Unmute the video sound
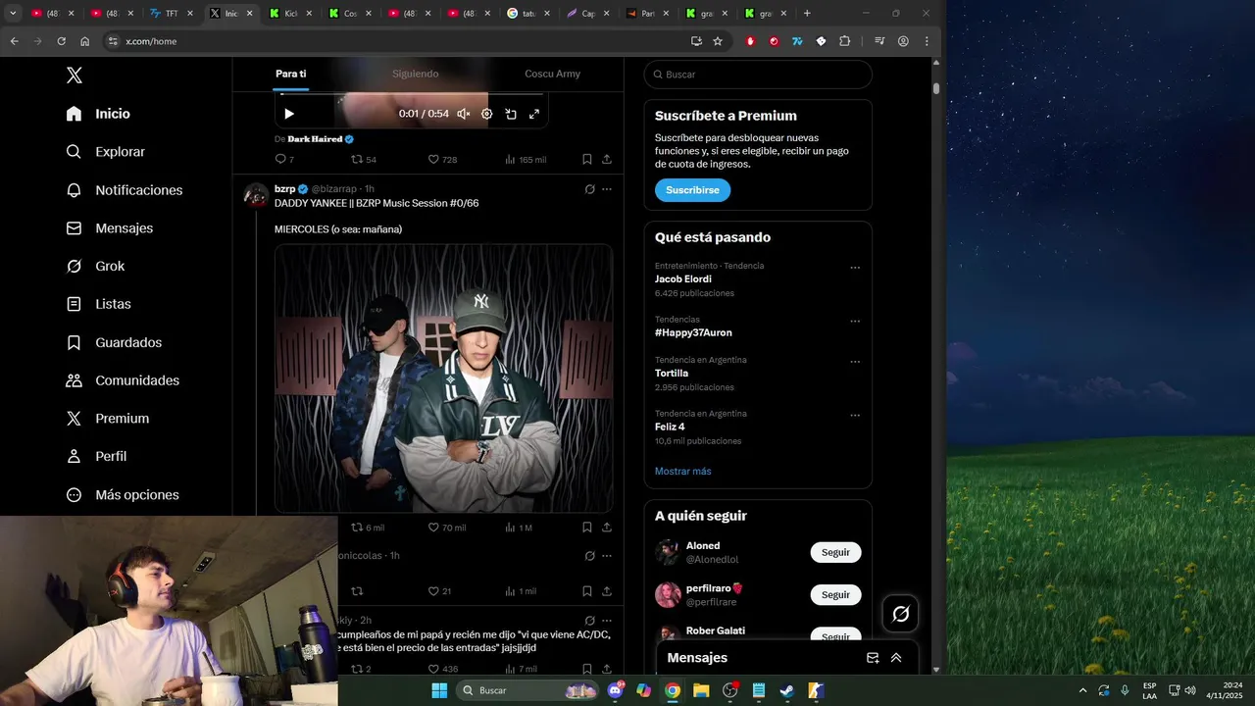This screenshot has height=706, width=1255. click(464, 114)
